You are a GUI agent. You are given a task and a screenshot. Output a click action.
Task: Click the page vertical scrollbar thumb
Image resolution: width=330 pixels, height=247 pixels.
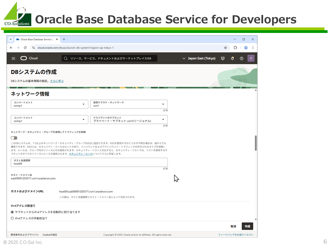pos(256,143)
